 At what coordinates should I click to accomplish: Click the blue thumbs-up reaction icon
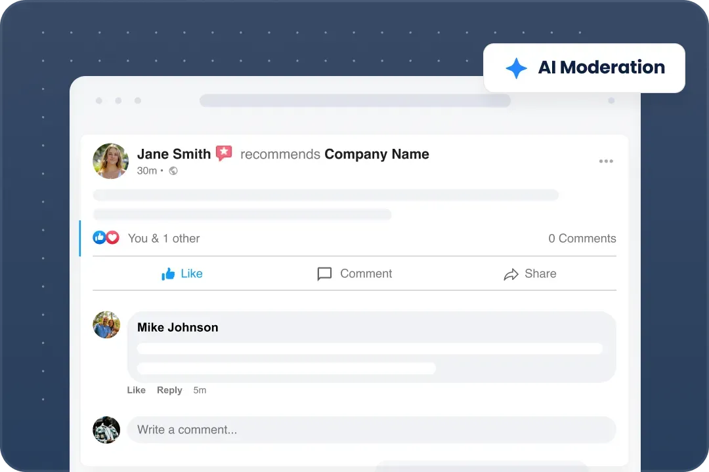tap(99, 238)
